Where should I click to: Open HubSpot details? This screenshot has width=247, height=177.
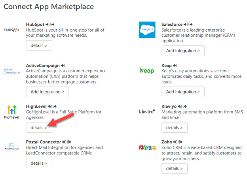39,45
